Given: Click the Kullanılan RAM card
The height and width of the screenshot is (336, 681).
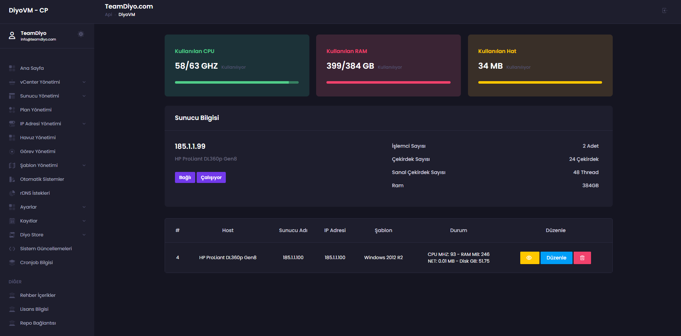Looking at the screenshot, I should click(x=388, y=65).
